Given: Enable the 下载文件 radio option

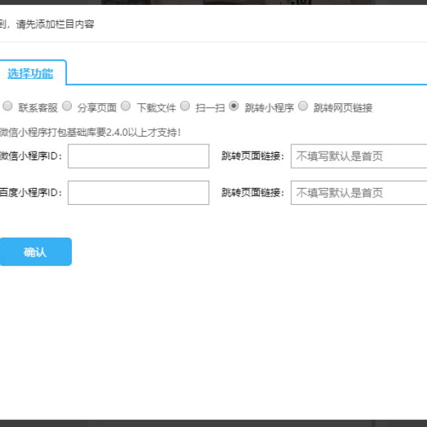Looking at the screenshot, I should (125, 107).
